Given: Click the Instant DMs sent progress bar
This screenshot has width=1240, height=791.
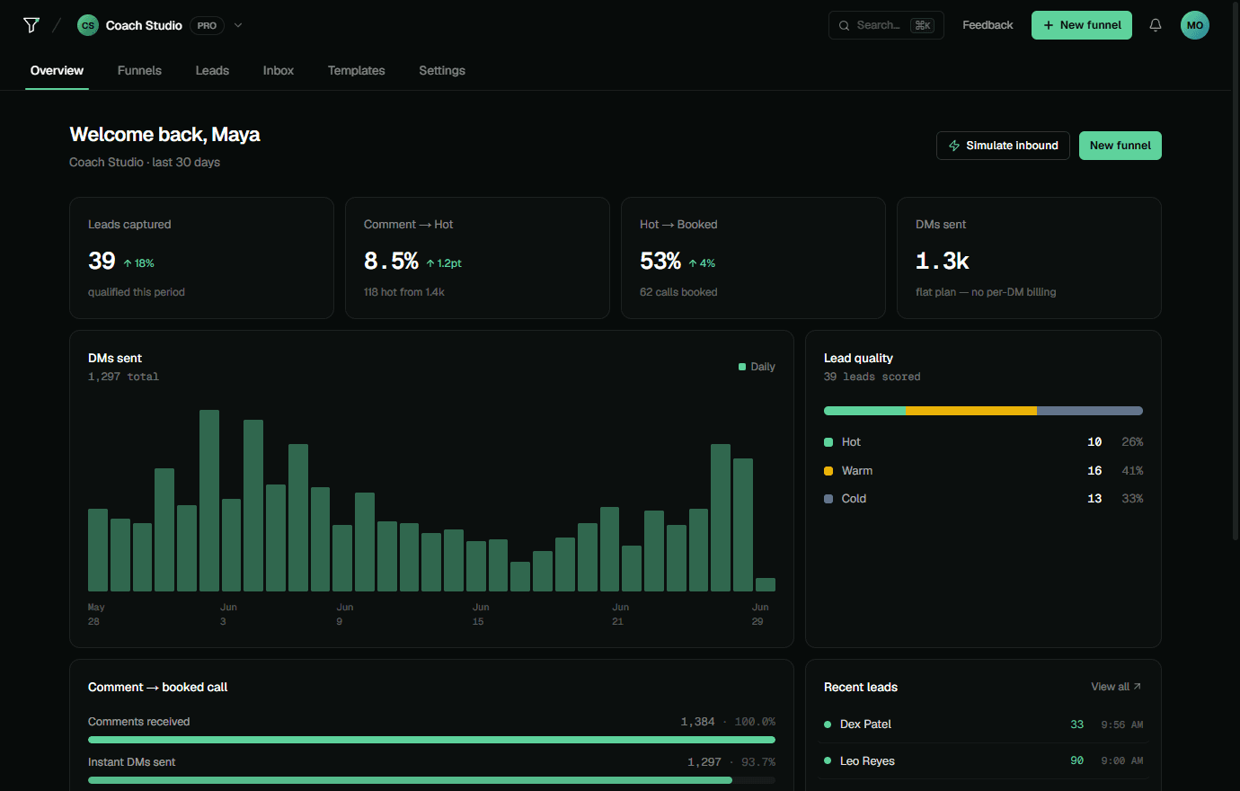Looking at the screenshot, I should click(x=431, y=780).
